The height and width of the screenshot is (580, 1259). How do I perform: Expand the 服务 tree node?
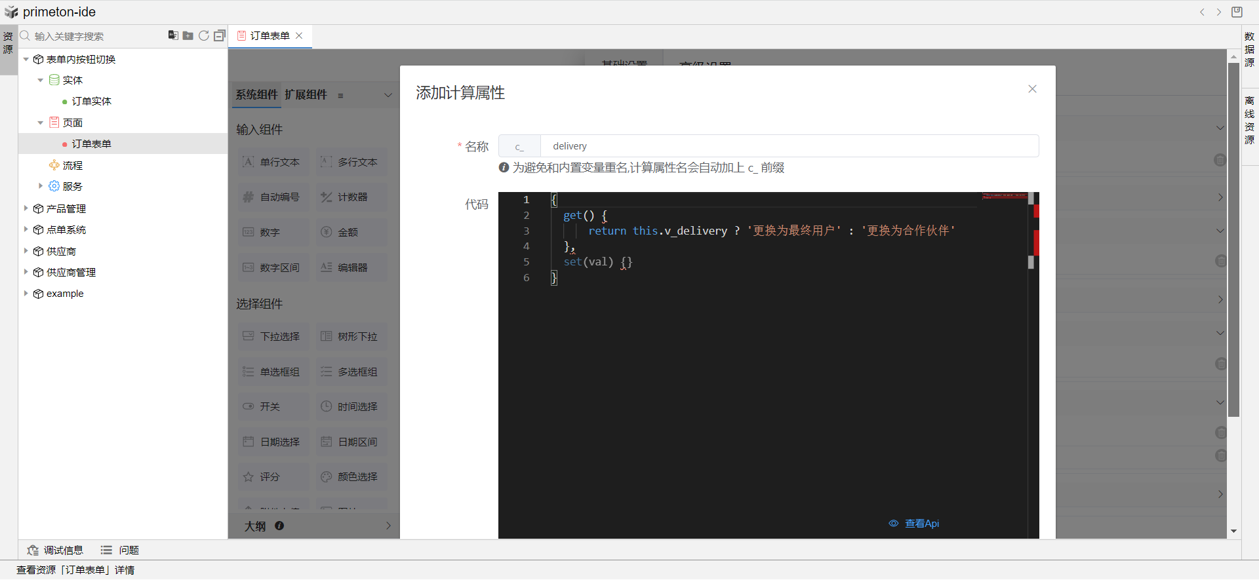pos(41,186)
